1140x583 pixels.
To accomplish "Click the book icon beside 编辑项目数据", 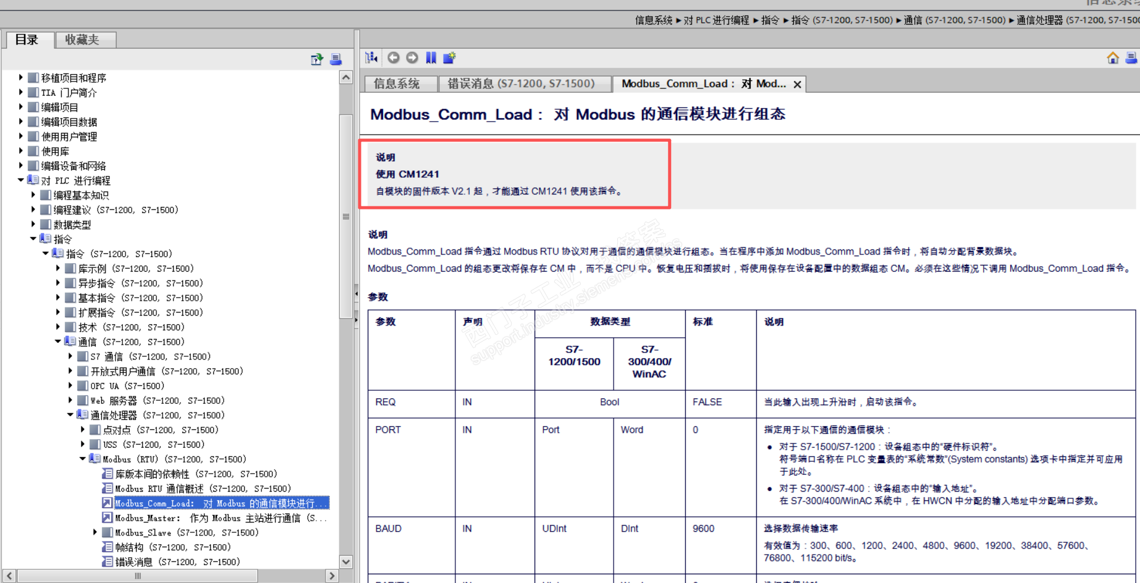I will tap(33, 122).
